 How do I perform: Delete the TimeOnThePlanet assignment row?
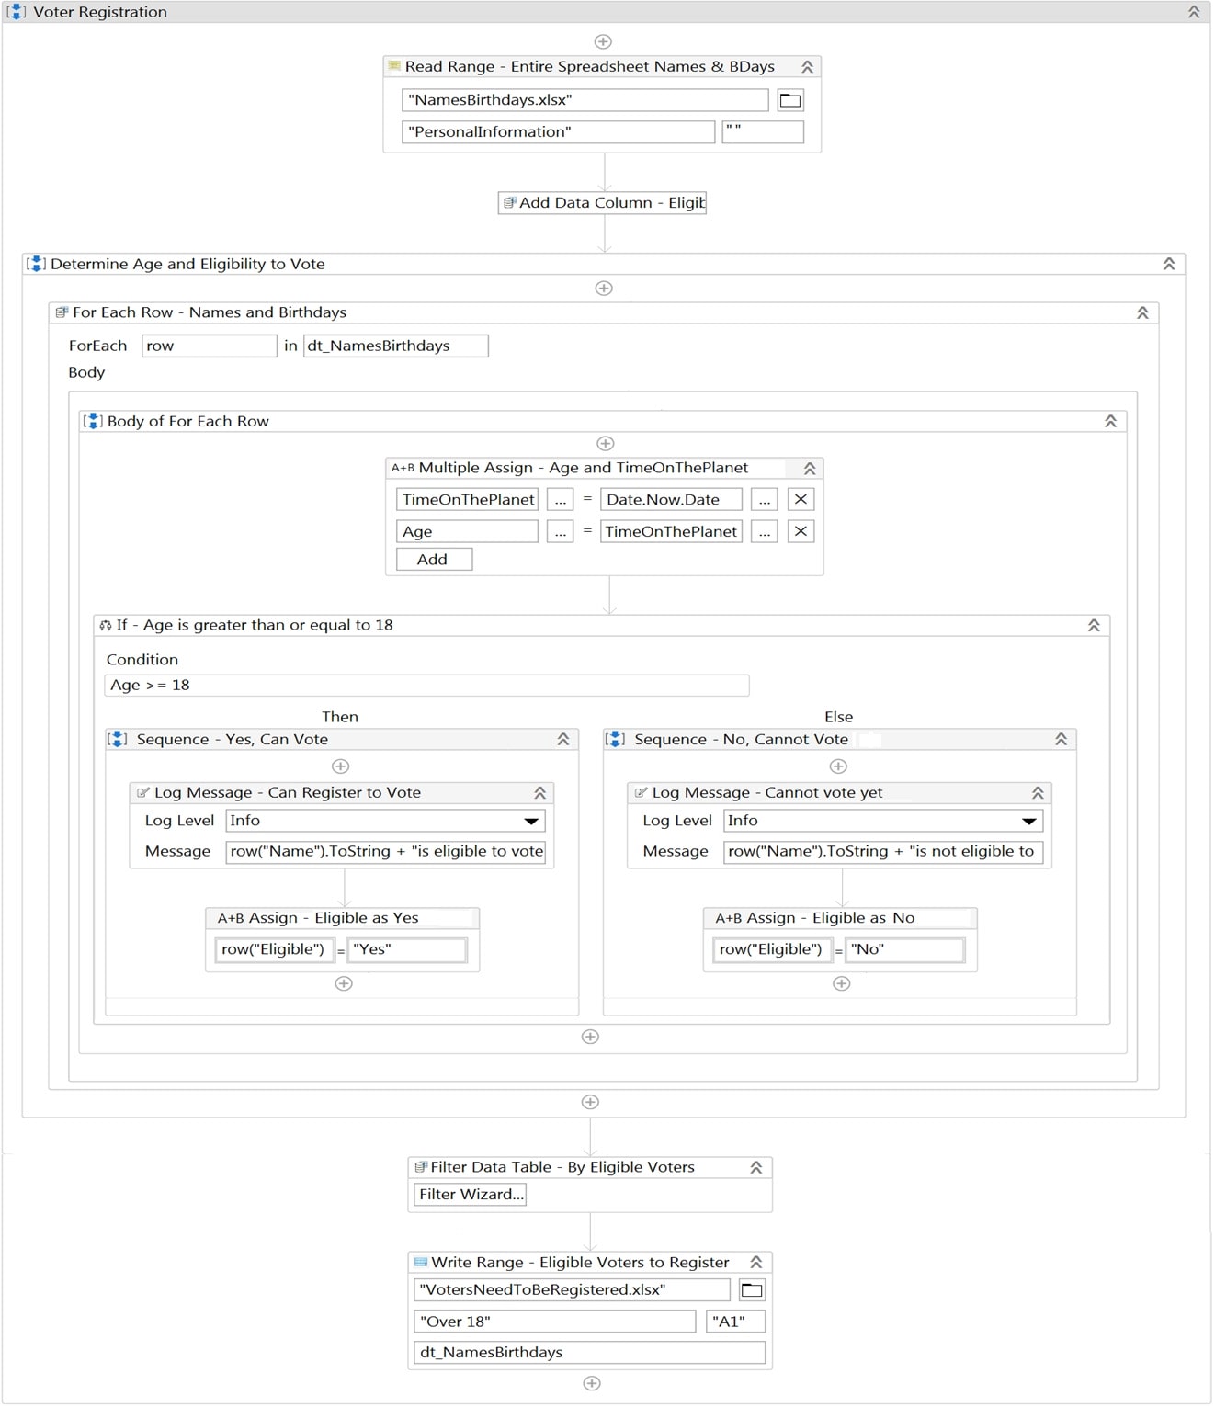[801, 500]
